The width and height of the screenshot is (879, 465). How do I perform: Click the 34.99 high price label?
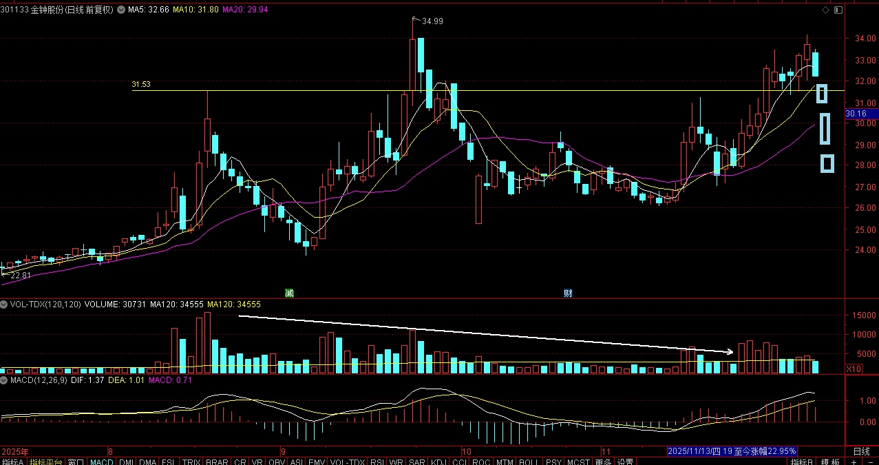point(432,21)
